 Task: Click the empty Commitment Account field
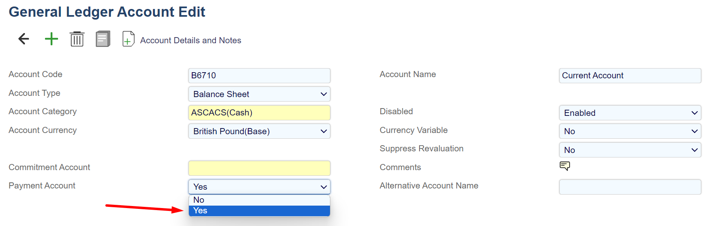pyautogui.click(x=259, y=168)
